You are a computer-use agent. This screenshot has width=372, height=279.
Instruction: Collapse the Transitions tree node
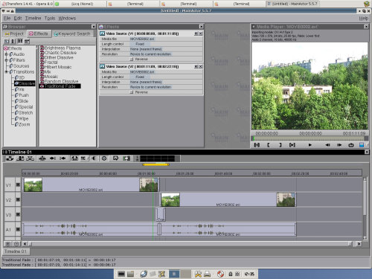tap(7, 71)
